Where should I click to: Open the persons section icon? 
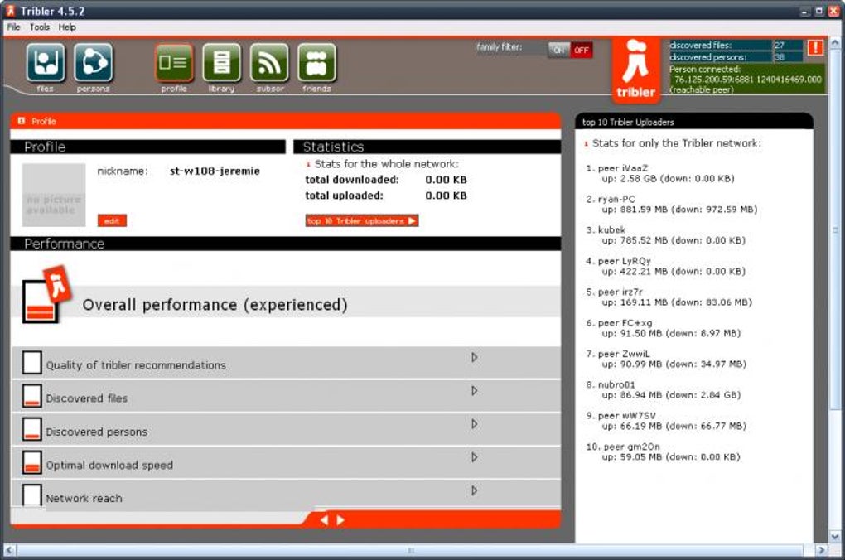point(94,62)
